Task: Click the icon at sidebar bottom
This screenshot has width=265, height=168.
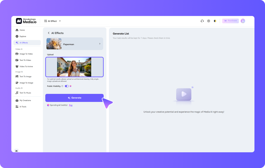Action: click(16, 150)
